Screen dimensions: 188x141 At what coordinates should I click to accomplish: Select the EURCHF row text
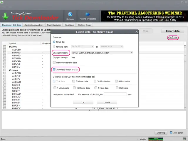click(16, 100)
